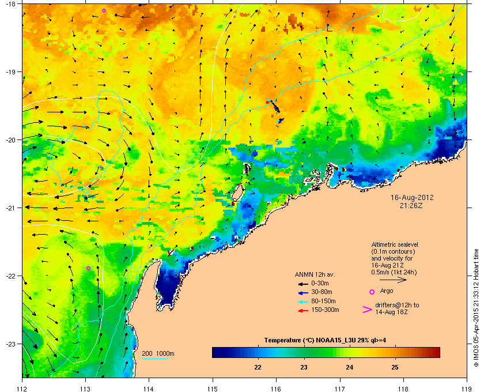Click the magenta Argo circle legend symbol
This screenshot has width=484, height=392.
pyautogui.click(x=372, y=292)
